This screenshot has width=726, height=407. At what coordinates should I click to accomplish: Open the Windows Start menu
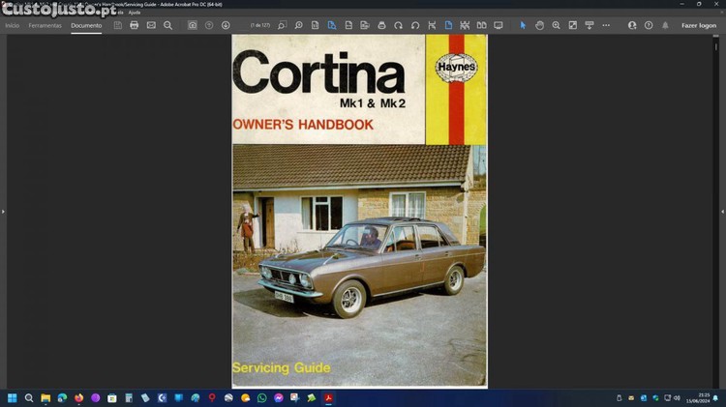[13, 397]
